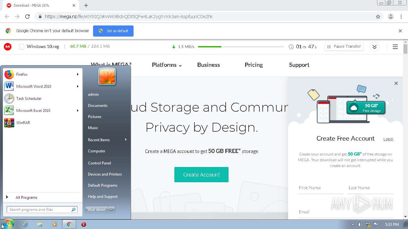Open the Platforms dropdown
This screenshot has height=229, width=408.
point(167,65)
